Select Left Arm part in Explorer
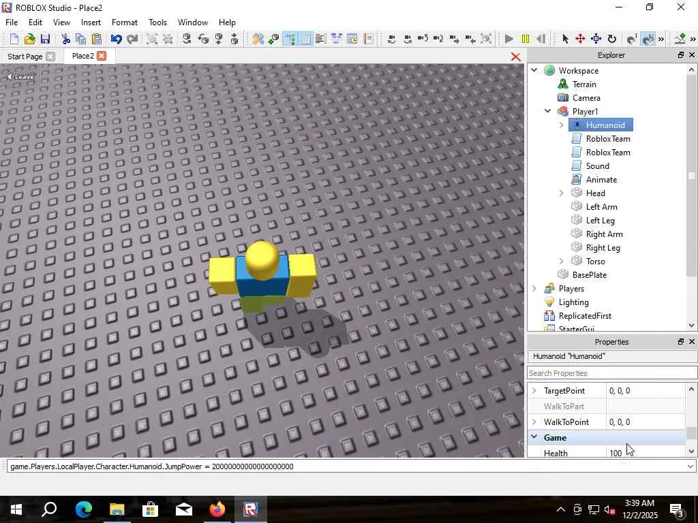Screen dimensions: 698x523 tap(601, 207)
